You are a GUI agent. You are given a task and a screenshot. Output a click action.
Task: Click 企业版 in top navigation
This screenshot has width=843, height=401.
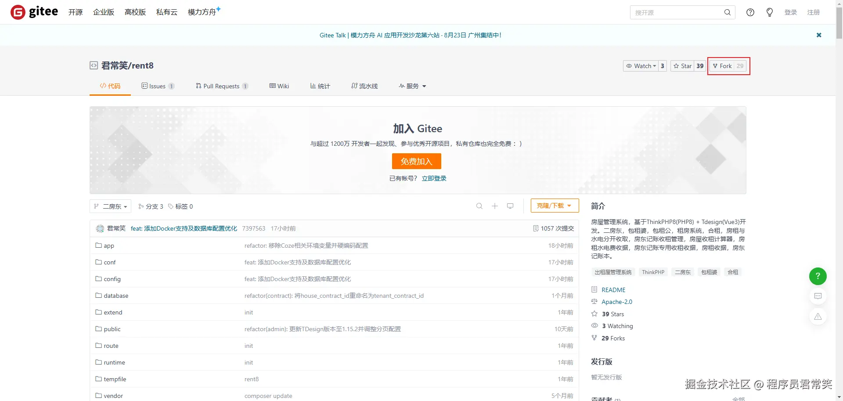click(104, 12)
